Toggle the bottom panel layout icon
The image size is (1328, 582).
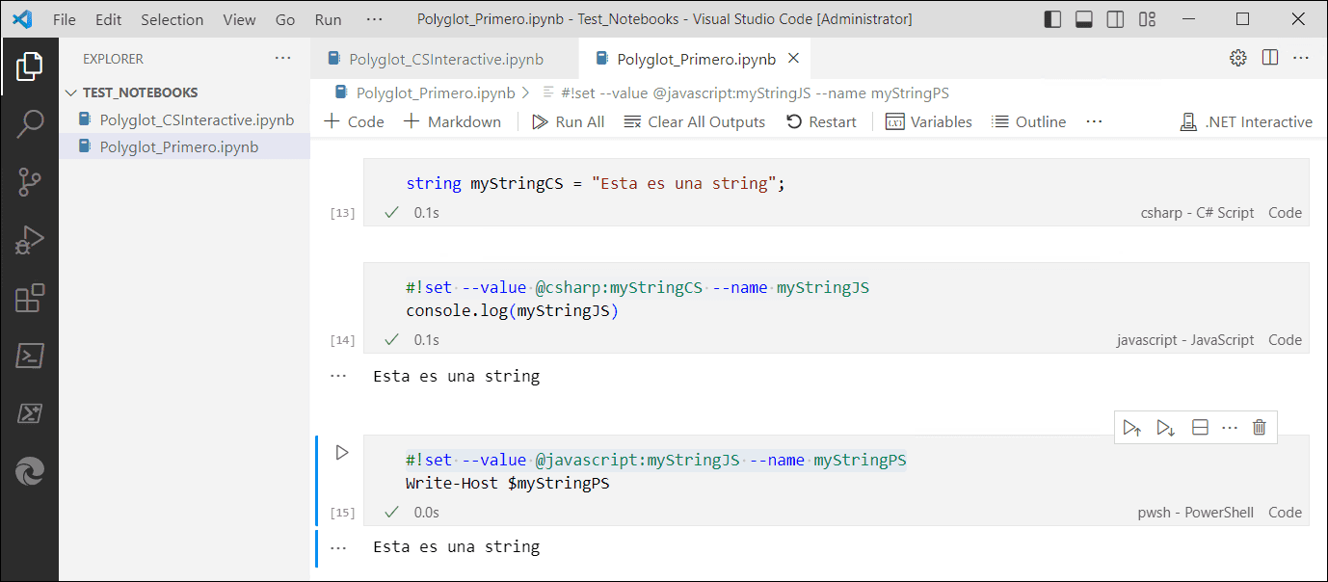point(1083,19)
